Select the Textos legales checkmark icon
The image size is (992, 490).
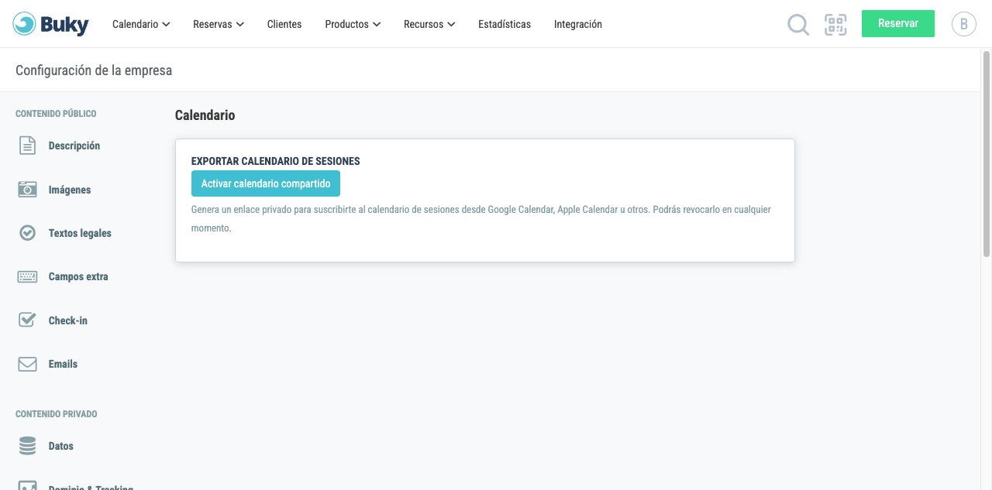point(27,233)
